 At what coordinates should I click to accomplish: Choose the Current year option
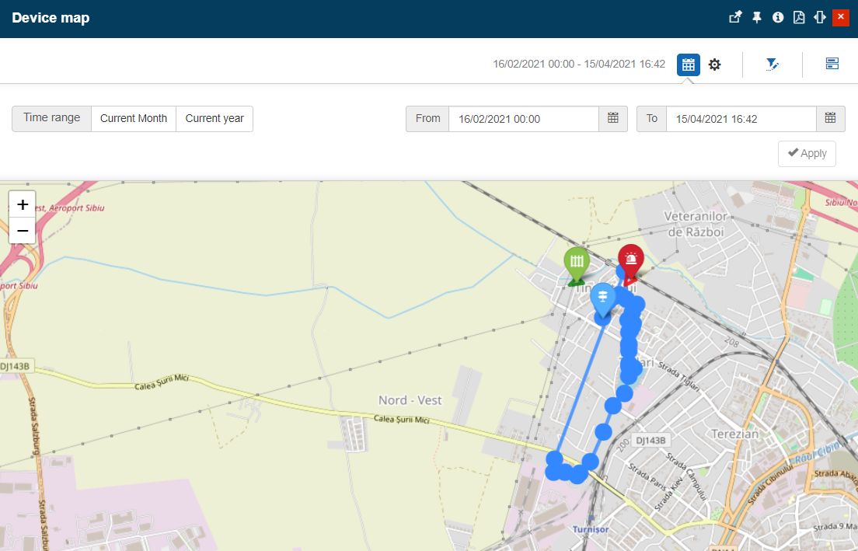(x=214, y=119)
